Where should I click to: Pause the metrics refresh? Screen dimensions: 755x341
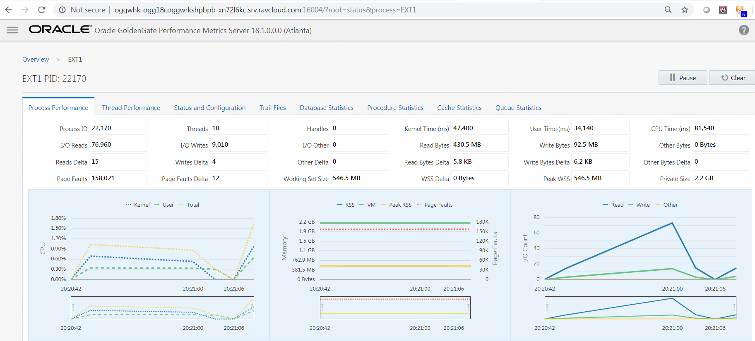coord(683,78)
